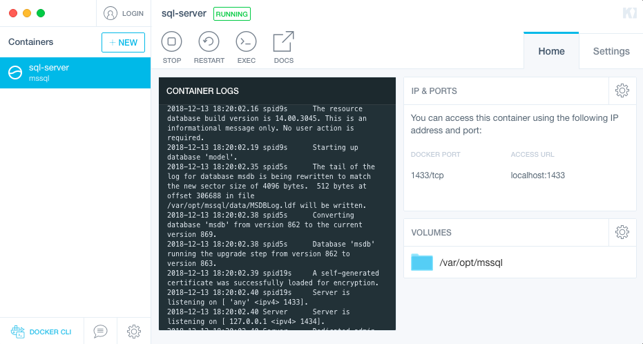Click the Containers sidebar heading
The image size is (643, 344).
click(31, 42)
